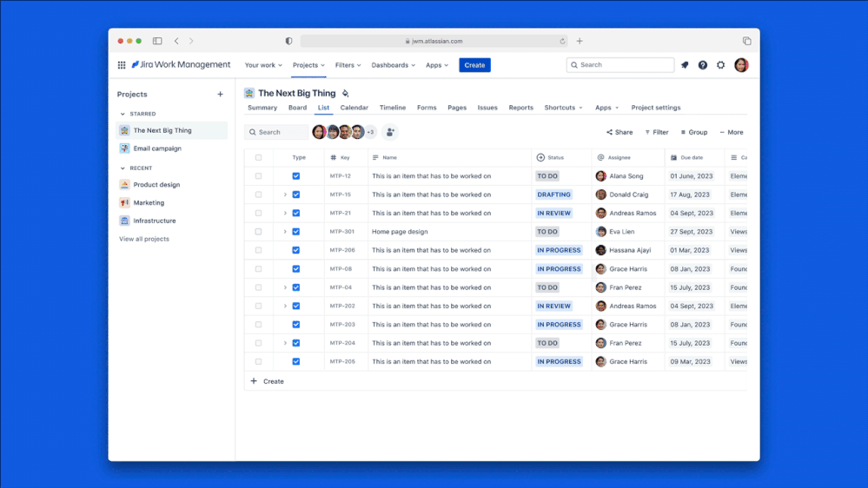This screenshot has width=868, height=488.
Task: Click the browser forward arrow
Action: coord(191,41)
